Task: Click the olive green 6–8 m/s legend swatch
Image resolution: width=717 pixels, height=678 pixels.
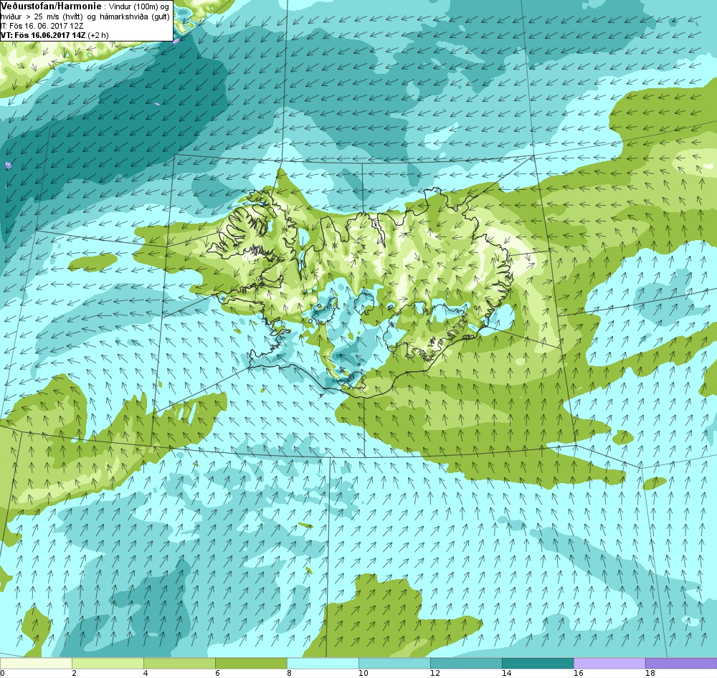Action: 251,664
